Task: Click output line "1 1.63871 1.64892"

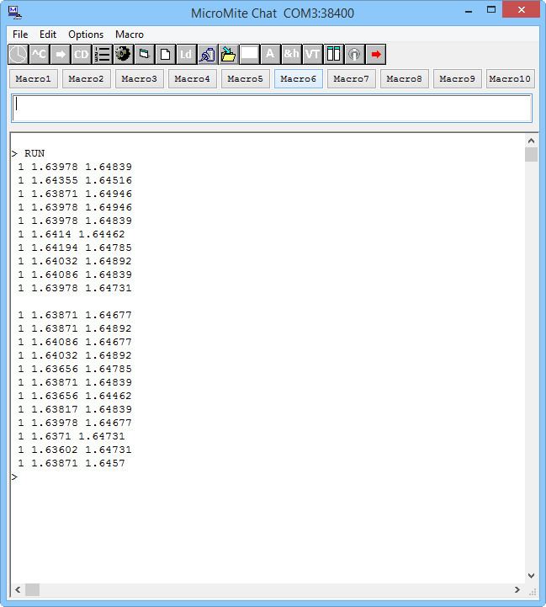Action: [75, 328]
